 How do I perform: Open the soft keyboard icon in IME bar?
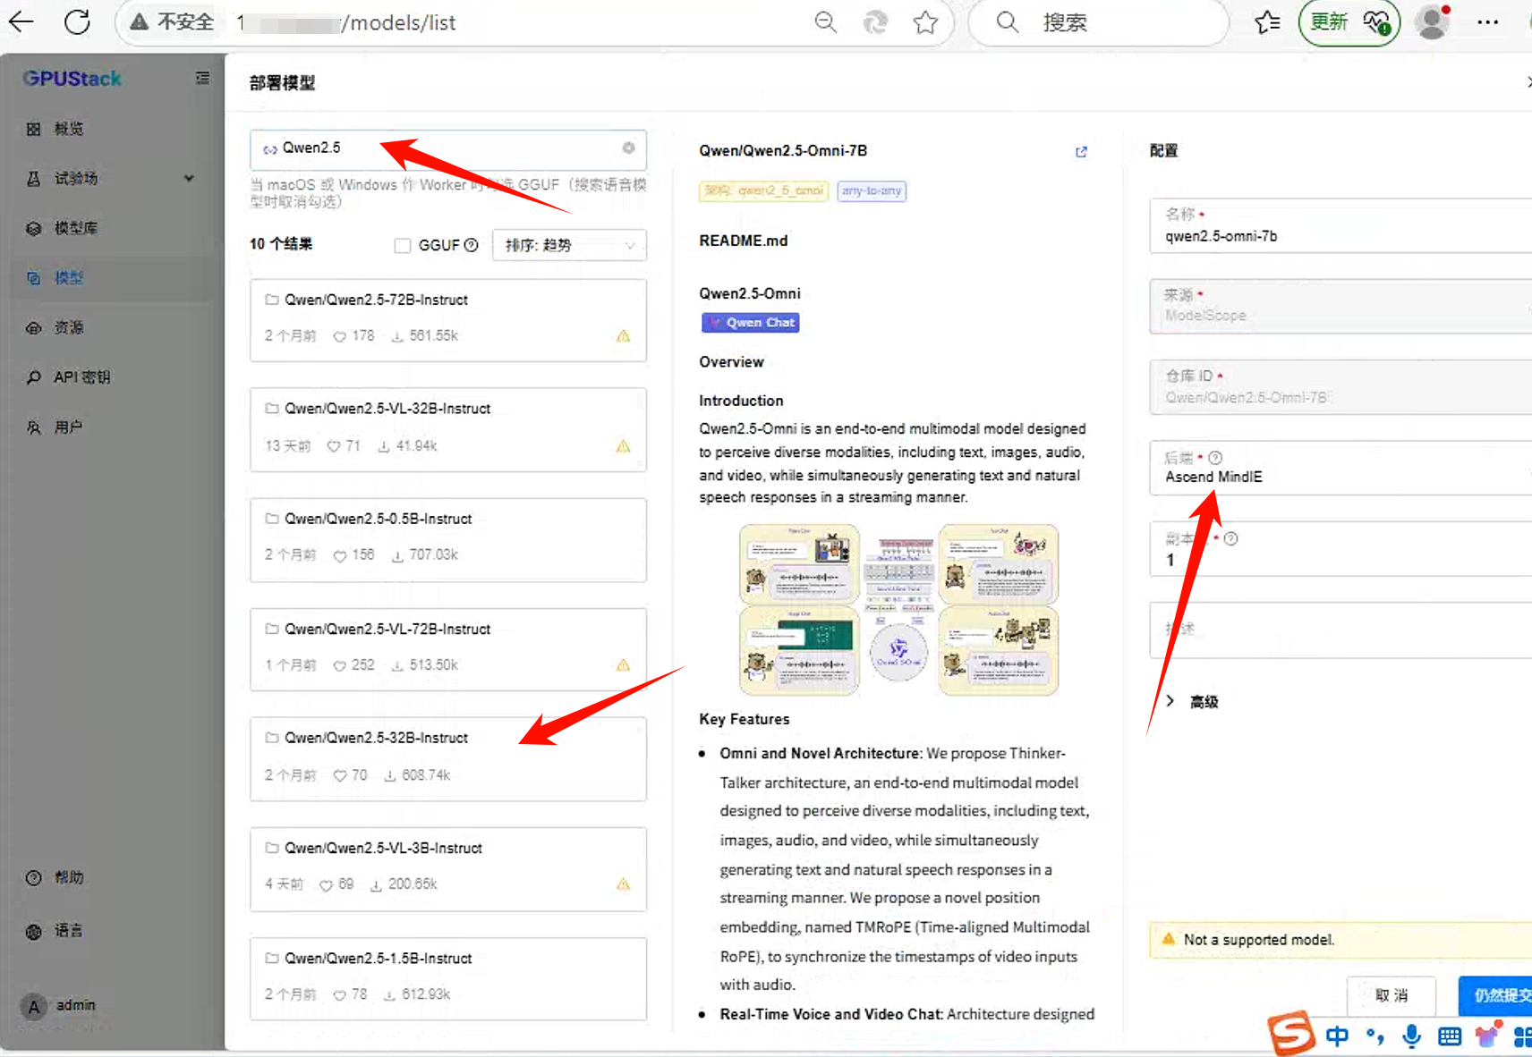click(1450, 1036)
